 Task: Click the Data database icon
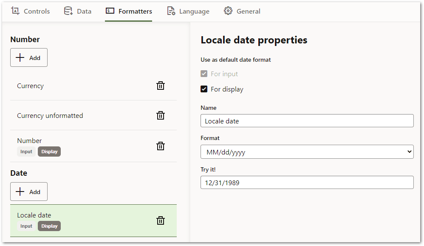point(68,11)
